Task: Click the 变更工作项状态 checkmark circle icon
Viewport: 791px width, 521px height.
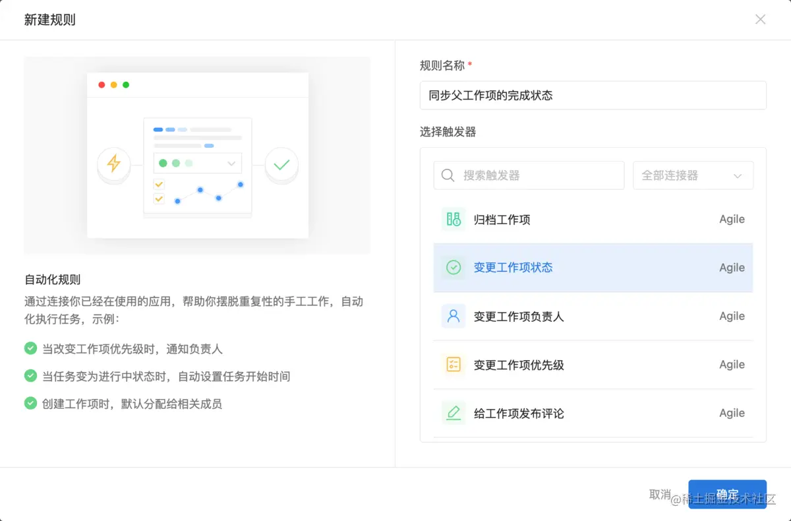Action: (x=454, y=268)
